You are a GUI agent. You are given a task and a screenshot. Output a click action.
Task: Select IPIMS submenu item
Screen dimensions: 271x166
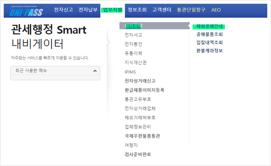130,72
